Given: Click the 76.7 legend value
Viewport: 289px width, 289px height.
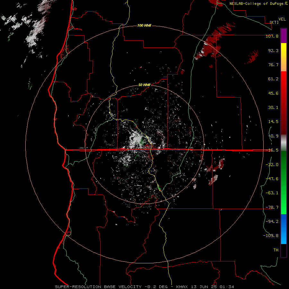Looking at the screenshot, I should tap(273, 65).
